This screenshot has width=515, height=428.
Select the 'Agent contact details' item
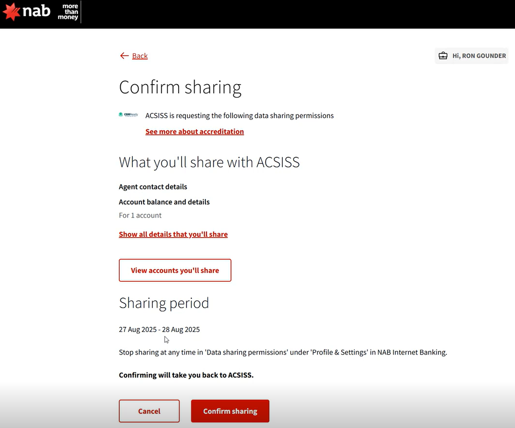[153, 187]
